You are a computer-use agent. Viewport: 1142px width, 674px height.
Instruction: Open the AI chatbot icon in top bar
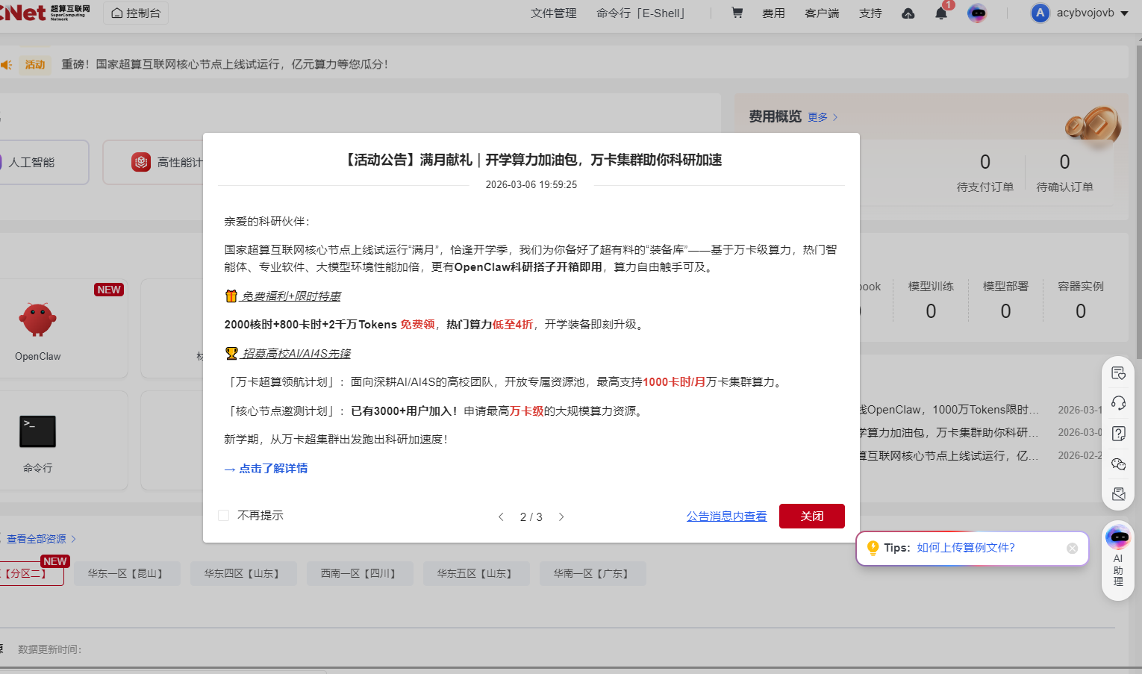[x=978, y=13]
